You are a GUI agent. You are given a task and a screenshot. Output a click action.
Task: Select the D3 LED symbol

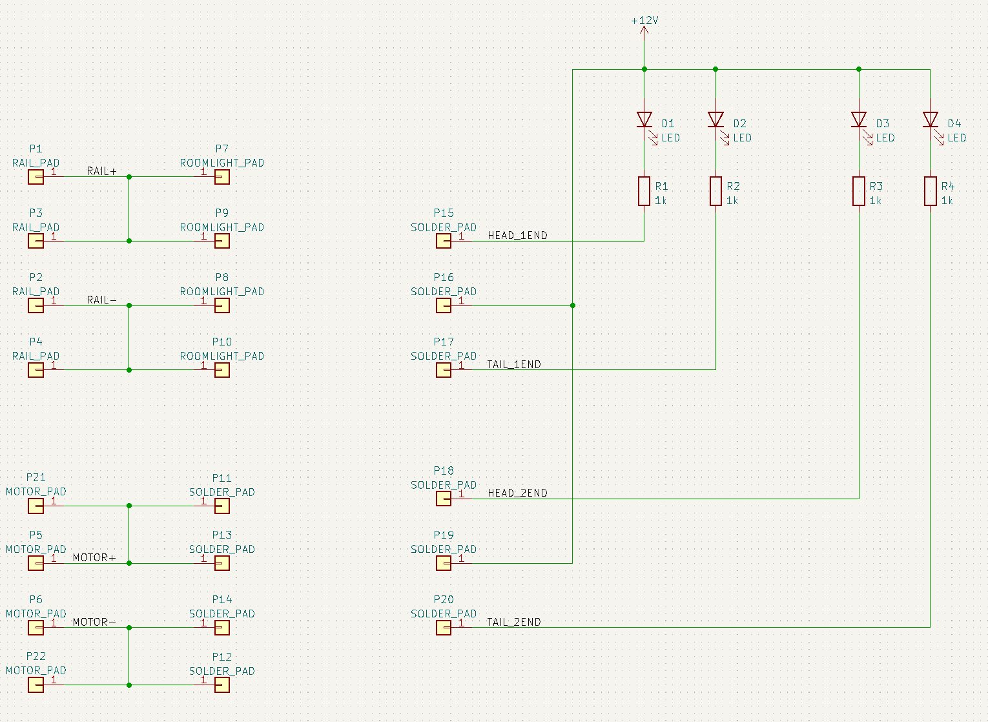(859, 119)
